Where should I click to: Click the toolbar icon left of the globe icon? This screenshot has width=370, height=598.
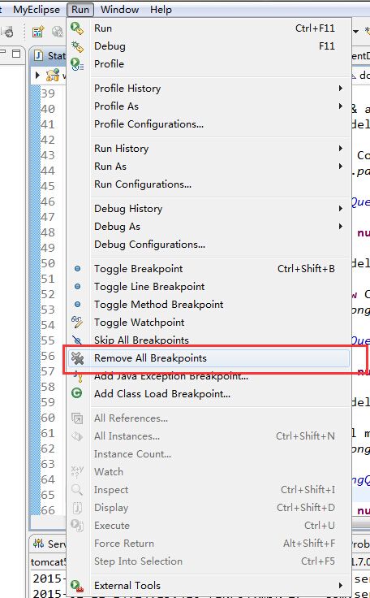click(38, 32)
